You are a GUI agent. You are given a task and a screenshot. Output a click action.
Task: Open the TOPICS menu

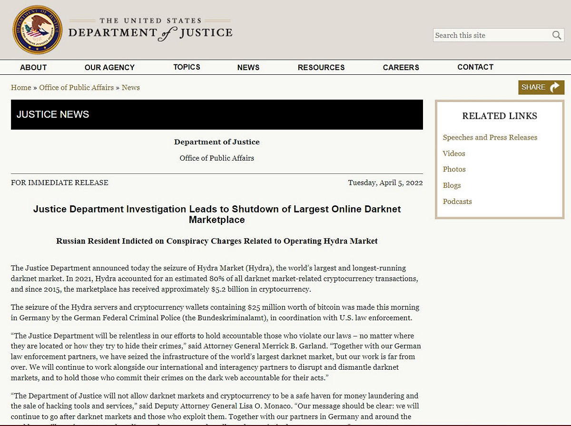[187, 67]
